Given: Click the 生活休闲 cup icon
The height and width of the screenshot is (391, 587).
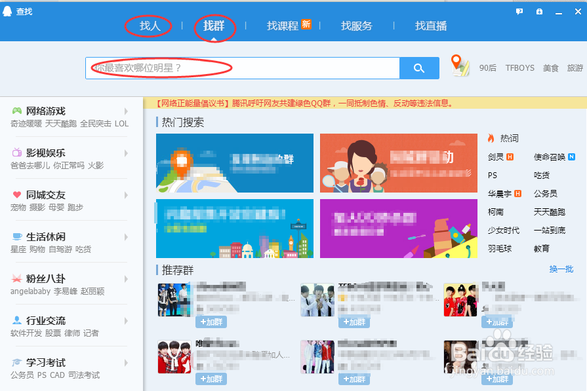Looking at the screenshot, I should tap(17, 236).
